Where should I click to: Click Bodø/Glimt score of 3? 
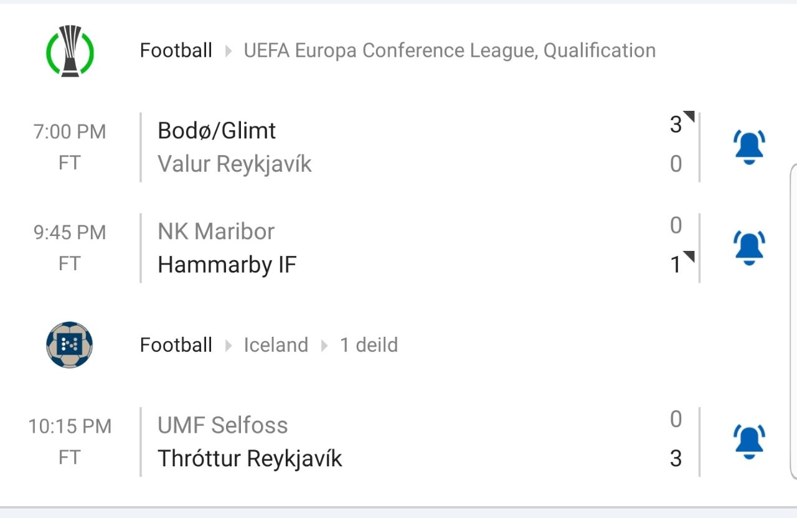676,125
